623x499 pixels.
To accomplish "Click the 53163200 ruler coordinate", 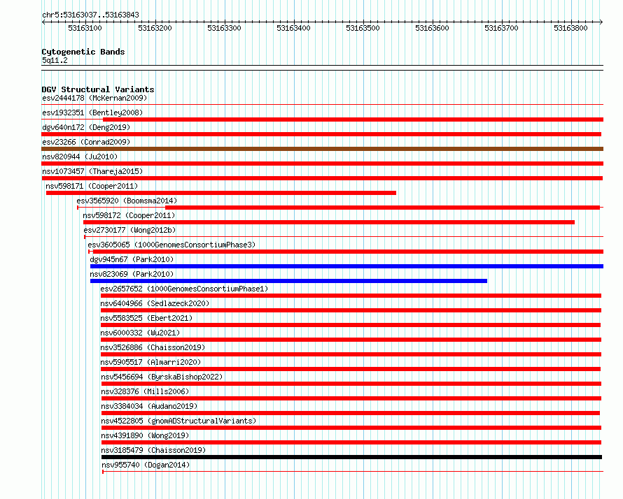I will pyautogui.click(x=155, y=28).
